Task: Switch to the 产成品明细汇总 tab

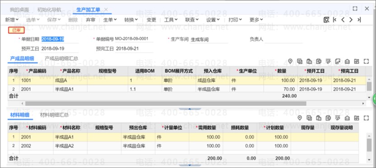Action: tap(61, 58)
